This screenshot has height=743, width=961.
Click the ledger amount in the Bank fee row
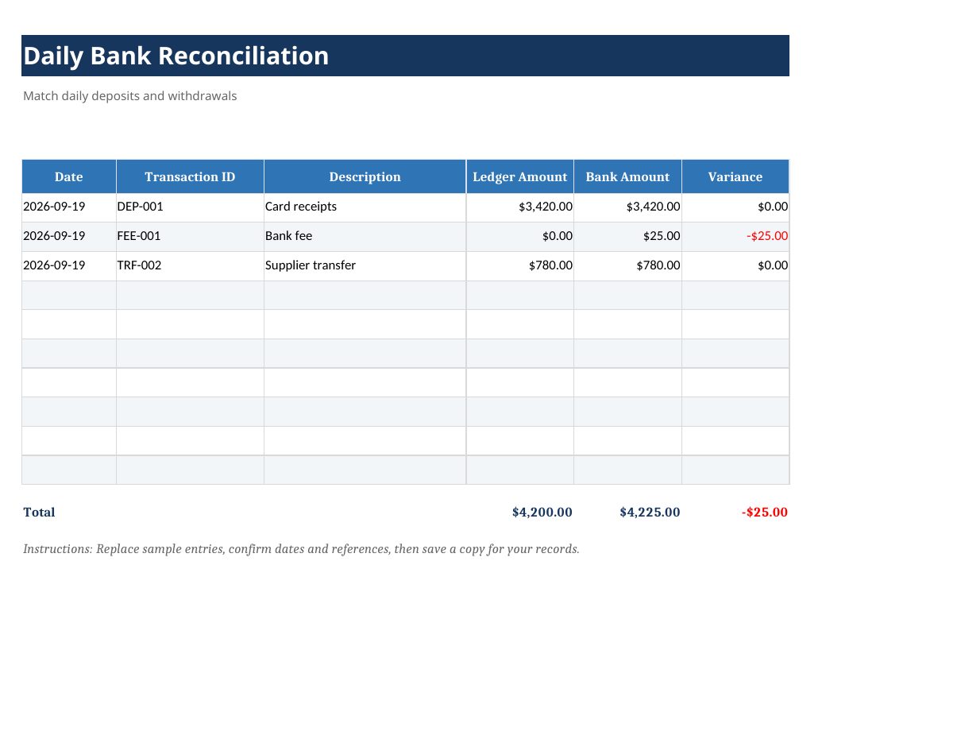(519, 236)
